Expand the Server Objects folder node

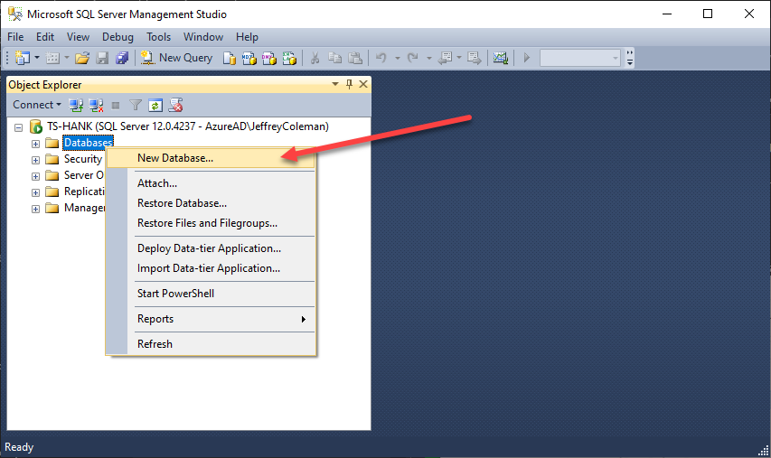pos(35,176)
